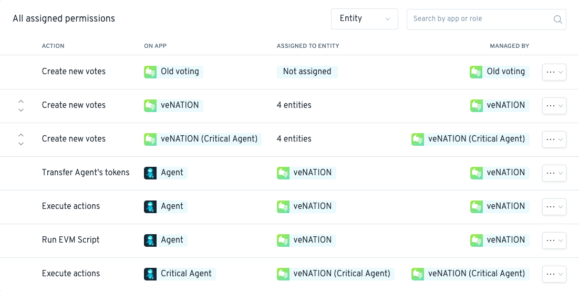Expand the veNATION Create new votes row
The width and height of the screenshot is (579, 291).
point(21,106)
